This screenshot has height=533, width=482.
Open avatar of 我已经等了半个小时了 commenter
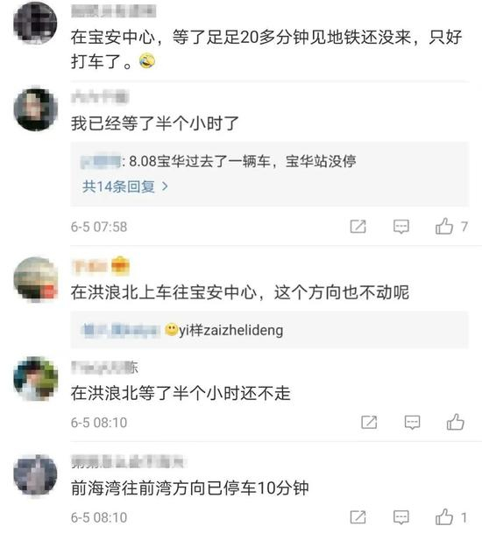(x=35, y=109)
